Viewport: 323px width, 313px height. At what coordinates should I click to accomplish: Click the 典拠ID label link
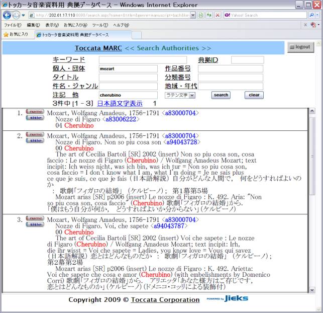pos(208,60)
